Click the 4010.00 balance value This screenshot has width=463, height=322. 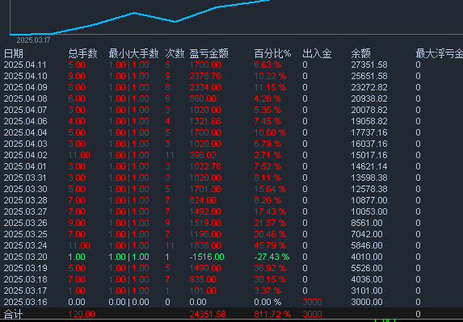click(367, 257)
